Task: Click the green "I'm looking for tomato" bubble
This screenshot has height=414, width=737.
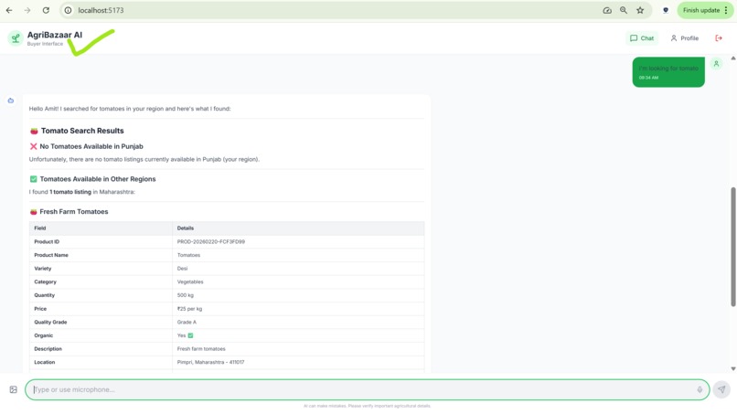Action: pyautogui.click(x=668, y=72)
